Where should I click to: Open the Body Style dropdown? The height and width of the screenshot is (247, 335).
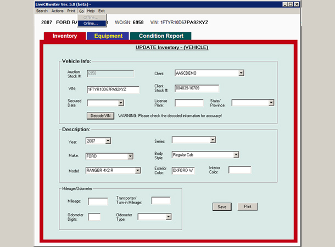click(236, 155)
